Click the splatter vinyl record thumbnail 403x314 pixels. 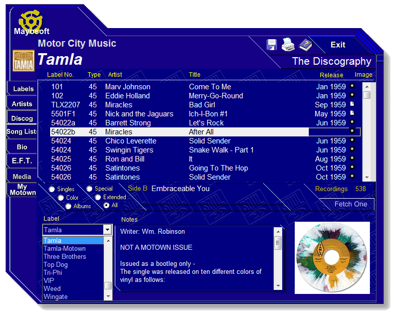coord(332,258)
